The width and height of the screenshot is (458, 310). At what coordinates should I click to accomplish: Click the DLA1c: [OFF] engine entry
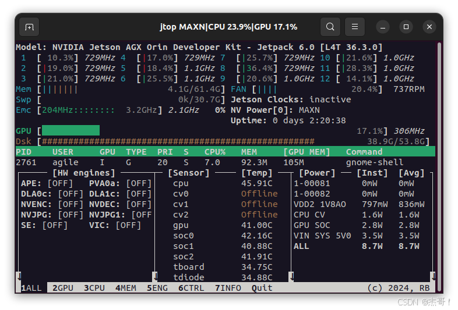(121, 194)
